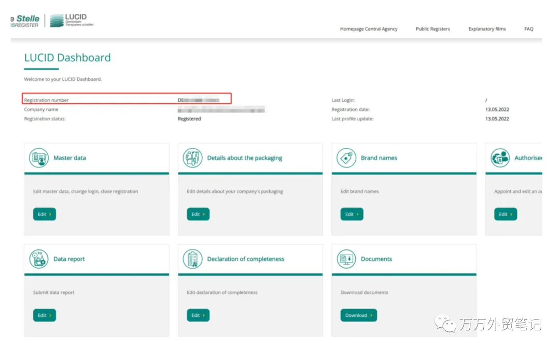The width and height of the screenshot is (560, 349).
Task: Click the LUCID logo in header
Action: 72,20
